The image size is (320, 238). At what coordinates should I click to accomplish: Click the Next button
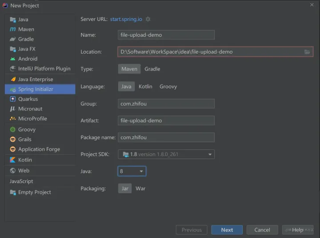point(227,230)
